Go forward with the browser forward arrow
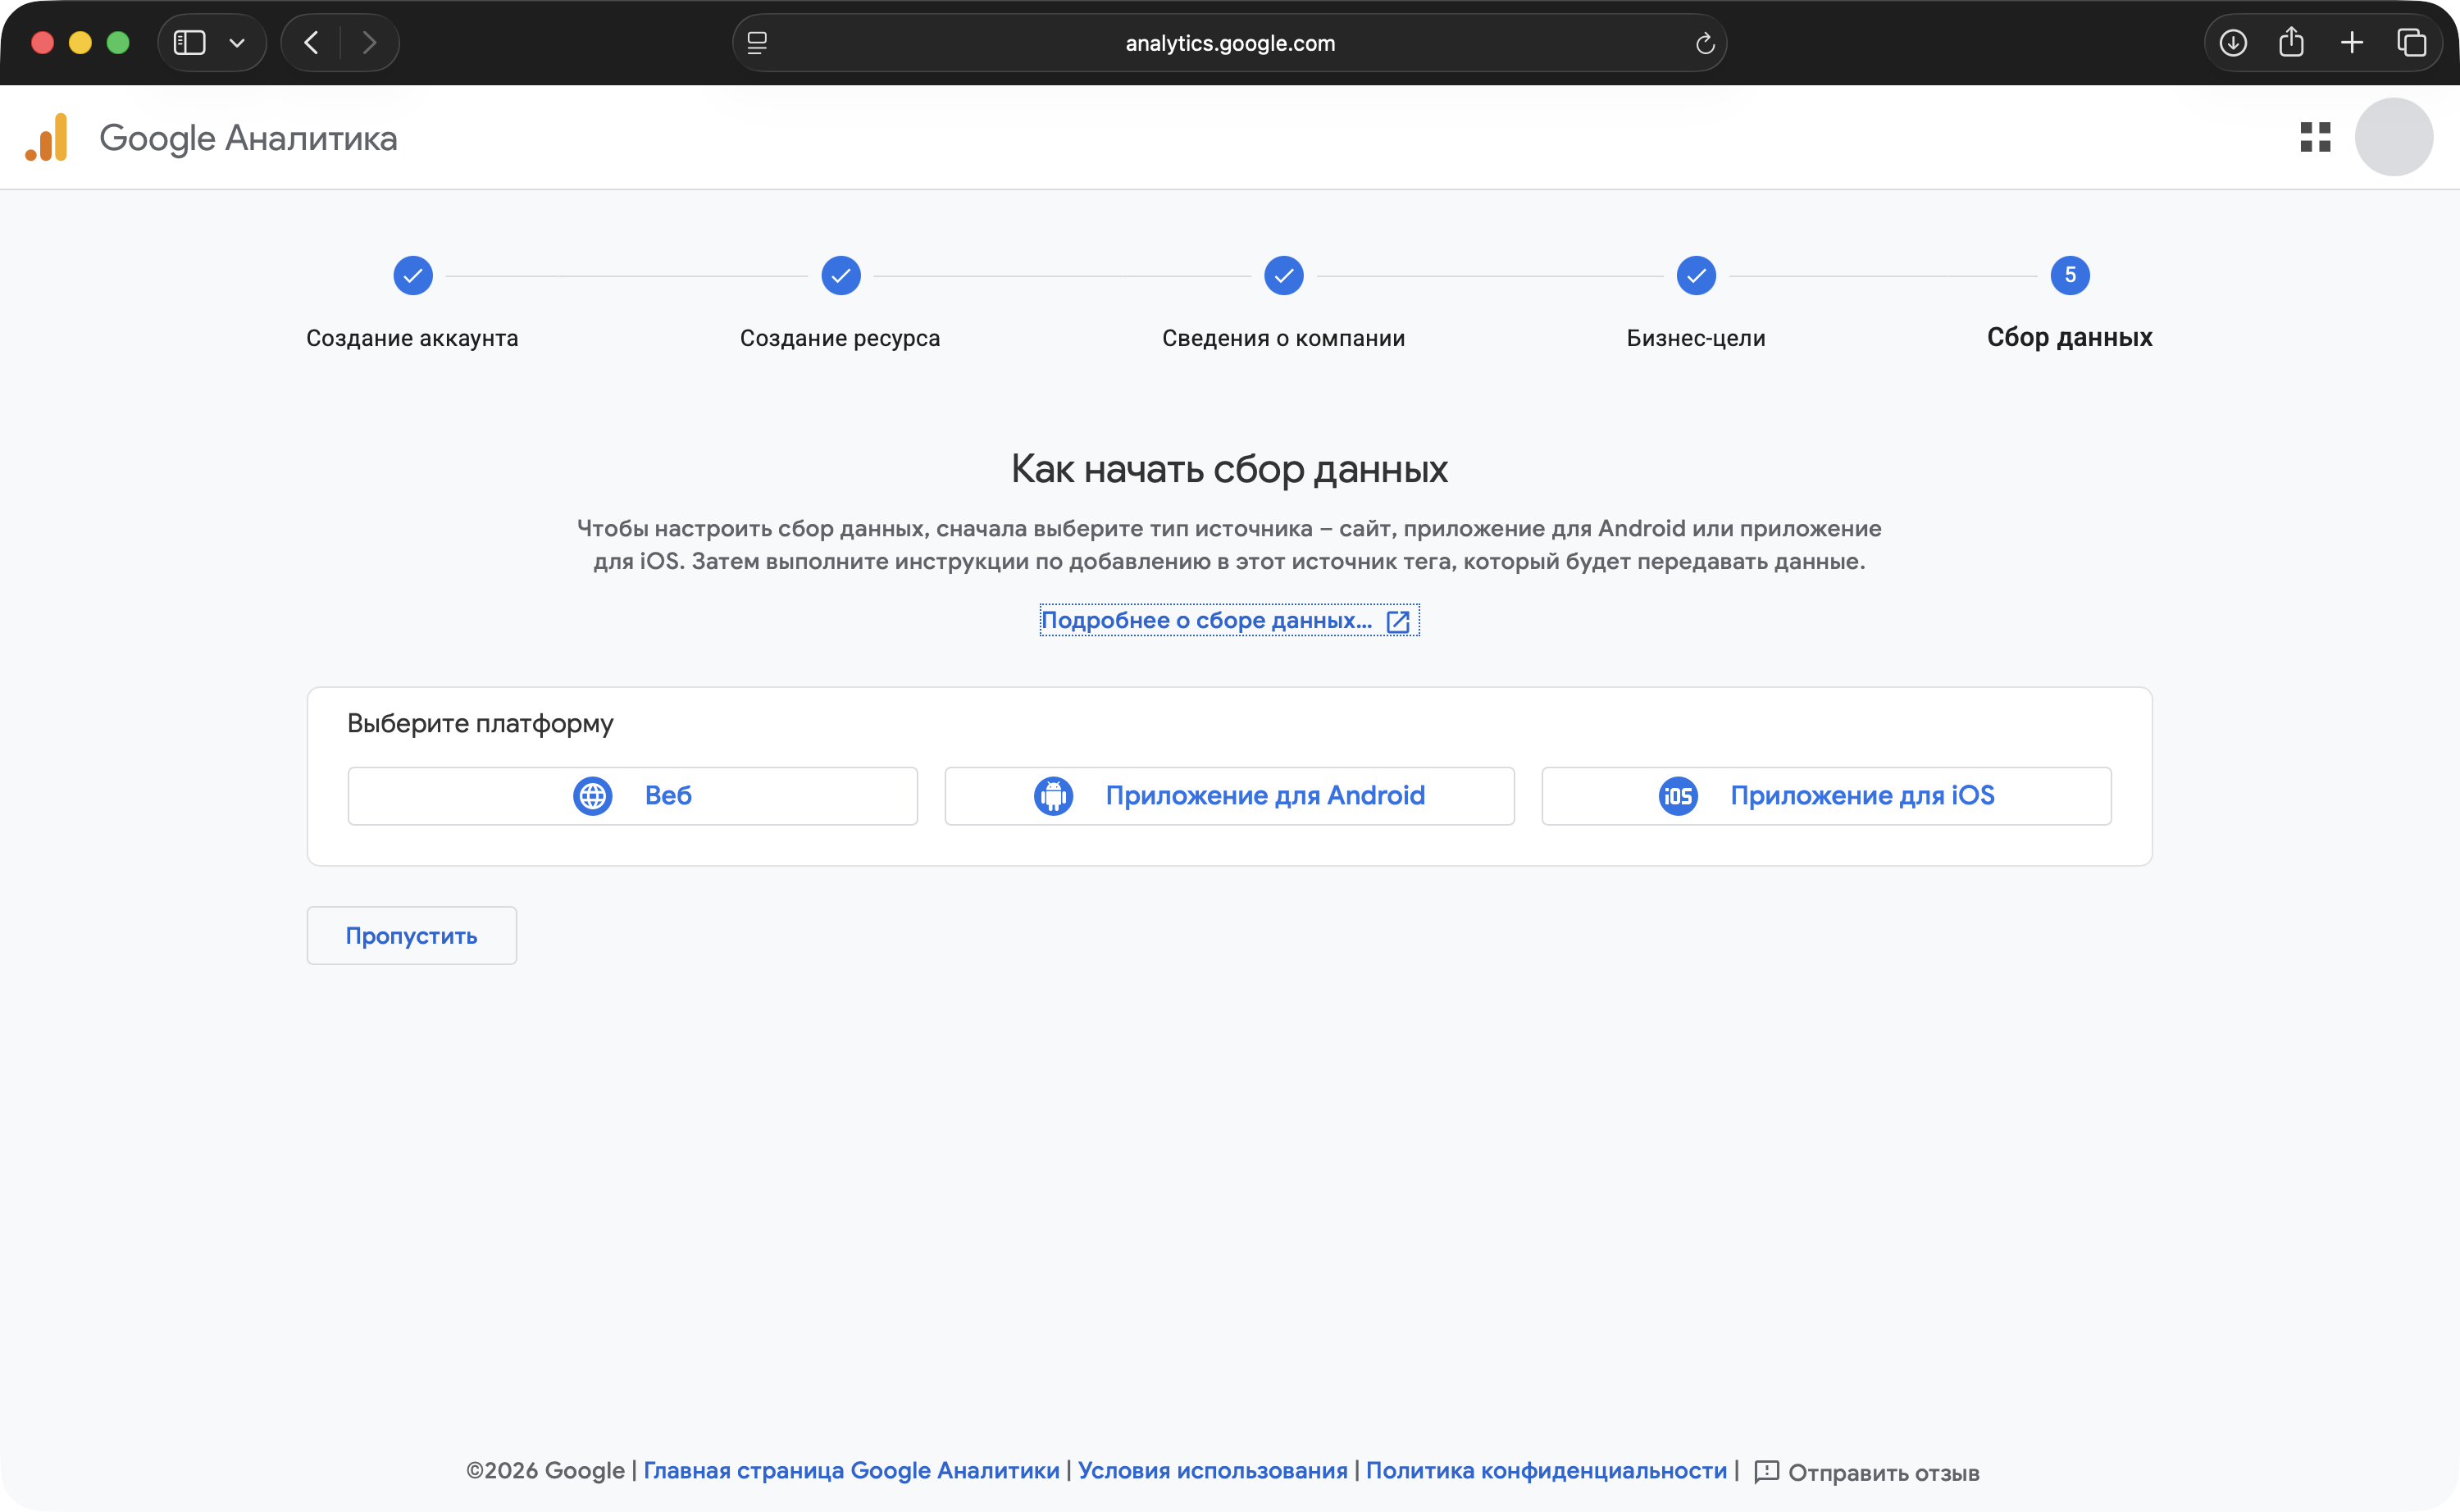Viewport: 2460px width, 1512px height. (x=369, y=43)
